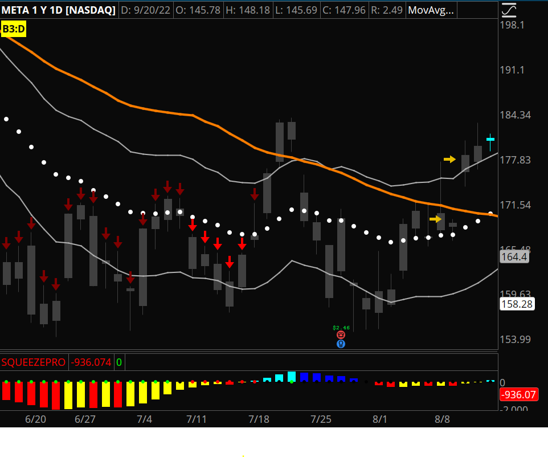Click the 153.99 price axis label
Image resolution: width=548 pixels, height=457 pixels.
pyautogui.click(x=515, y=339)
